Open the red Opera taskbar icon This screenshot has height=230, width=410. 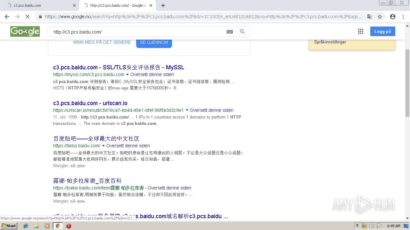pyautogui.click(x=69, y=226)
